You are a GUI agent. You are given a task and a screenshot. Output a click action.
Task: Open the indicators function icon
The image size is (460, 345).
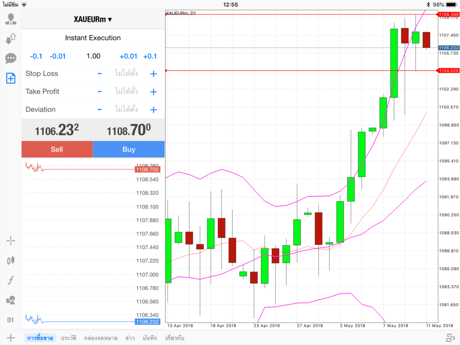(x=11, y=280)
